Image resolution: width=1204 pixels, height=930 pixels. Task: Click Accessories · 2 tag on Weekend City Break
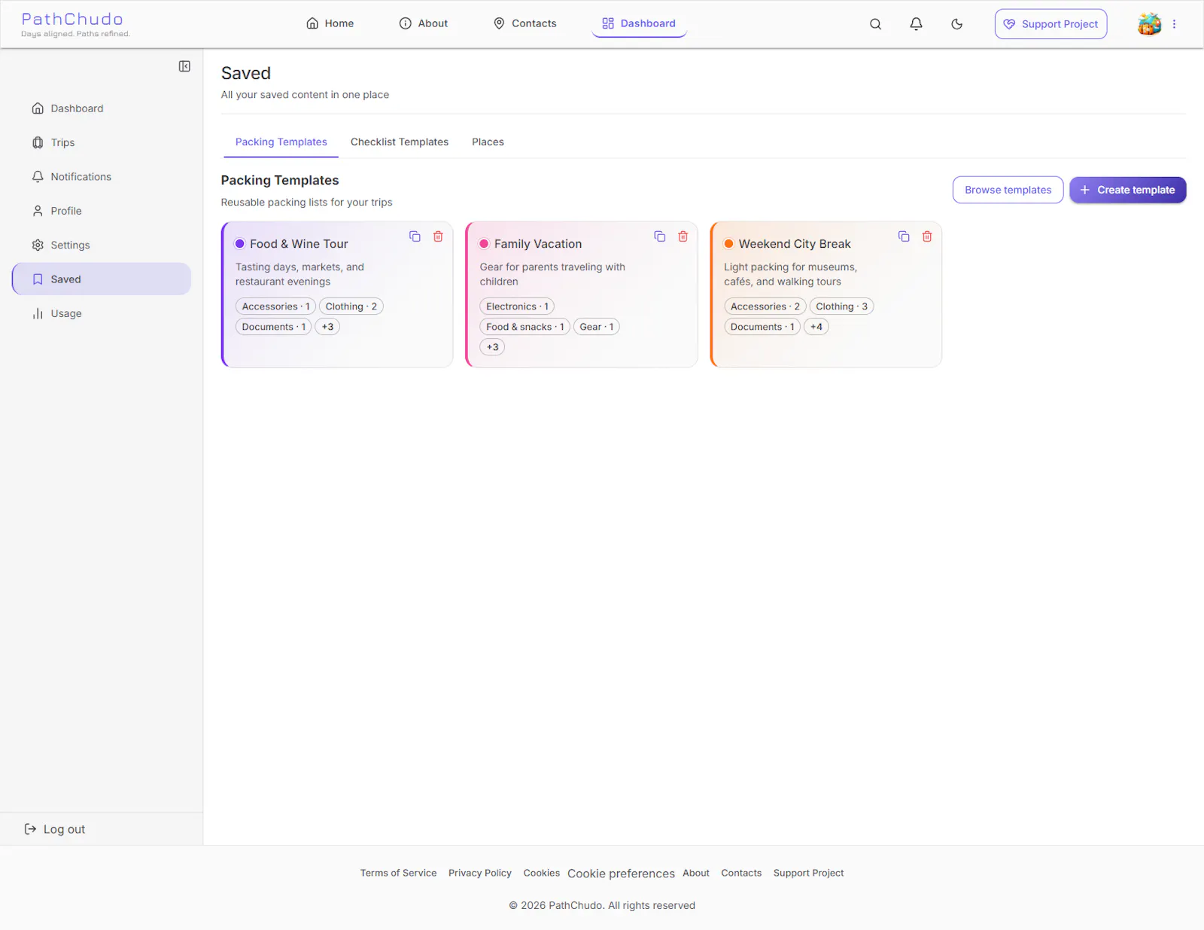click(x=765, y=306)
